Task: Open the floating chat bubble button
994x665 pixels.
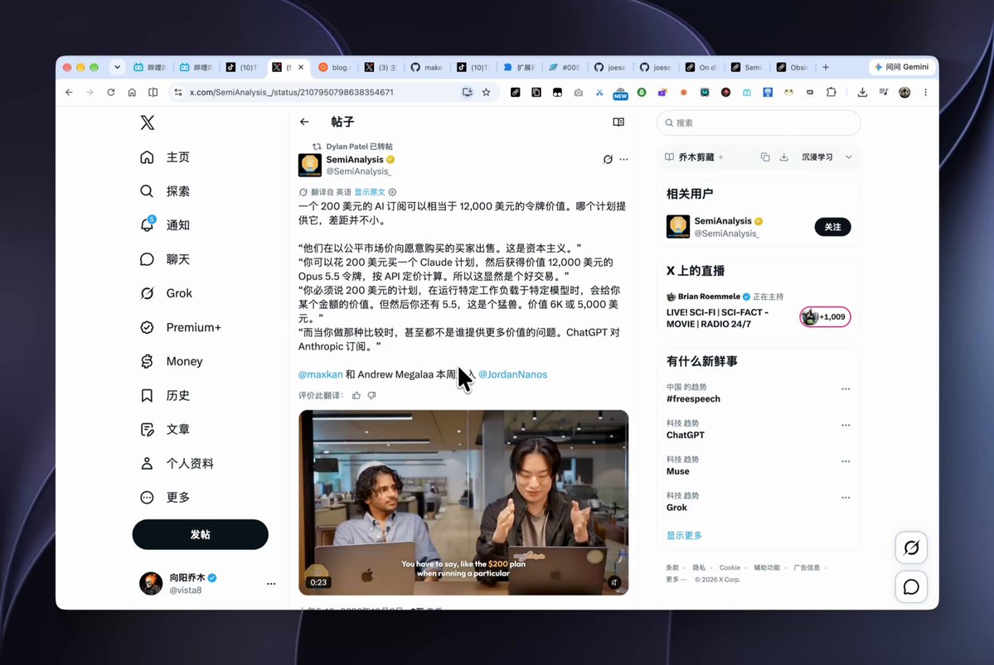Action: click(x=912, y=587)
